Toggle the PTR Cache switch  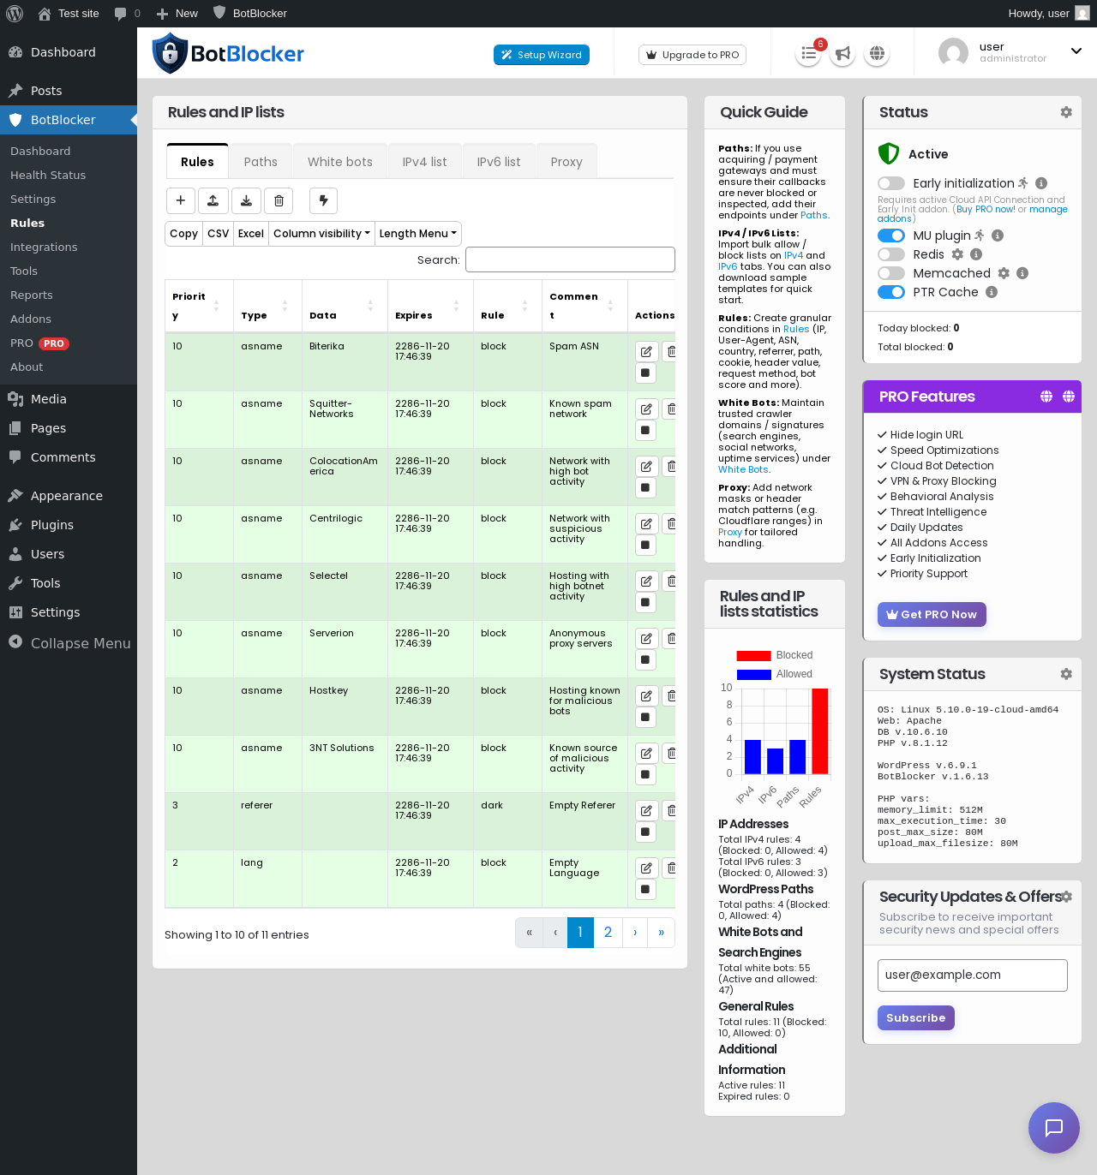click(891, 292)
